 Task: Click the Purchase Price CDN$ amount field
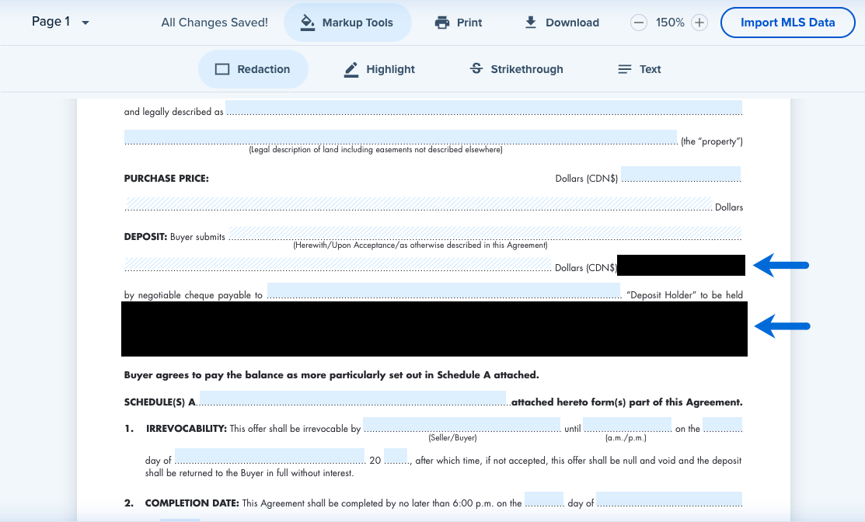[681, 174]
